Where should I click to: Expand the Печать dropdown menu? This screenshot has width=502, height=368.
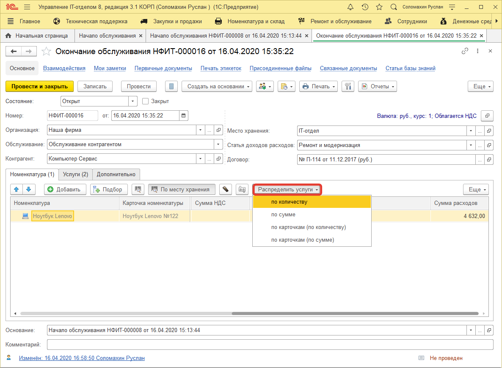point(318,86)
